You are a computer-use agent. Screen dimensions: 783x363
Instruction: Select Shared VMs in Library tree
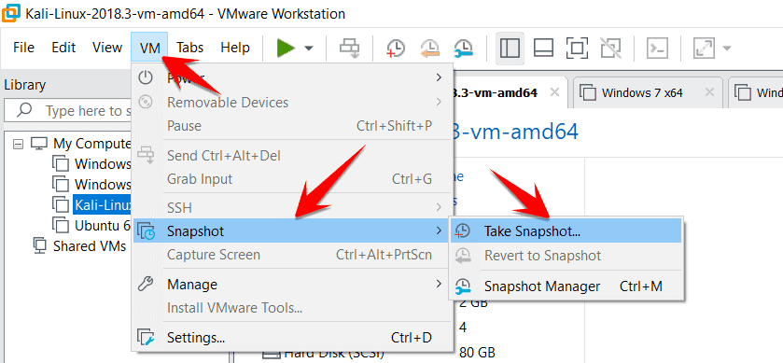pos(90,246)
